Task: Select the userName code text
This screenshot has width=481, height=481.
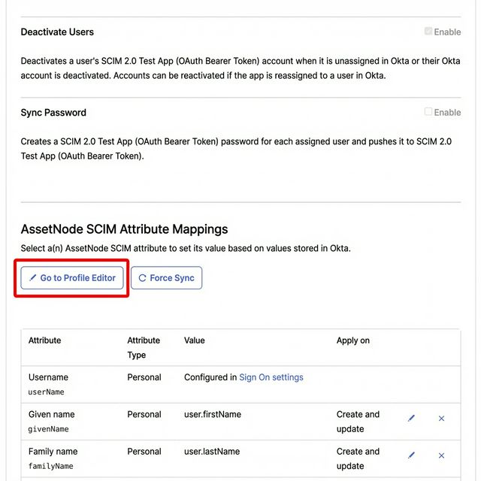Action: [46, 392]
